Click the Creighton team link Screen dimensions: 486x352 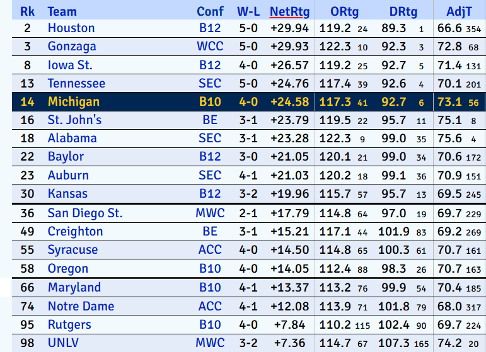pos(75,232)
